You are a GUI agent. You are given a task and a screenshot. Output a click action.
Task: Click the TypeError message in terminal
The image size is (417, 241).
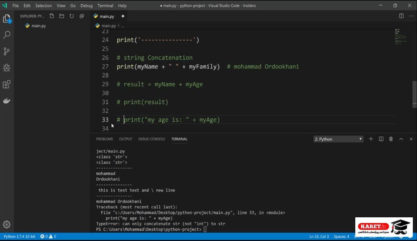[161, 224]
